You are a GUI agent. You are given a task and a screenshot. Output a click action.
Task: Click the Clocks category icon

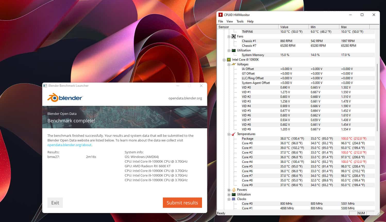[234, 199]
